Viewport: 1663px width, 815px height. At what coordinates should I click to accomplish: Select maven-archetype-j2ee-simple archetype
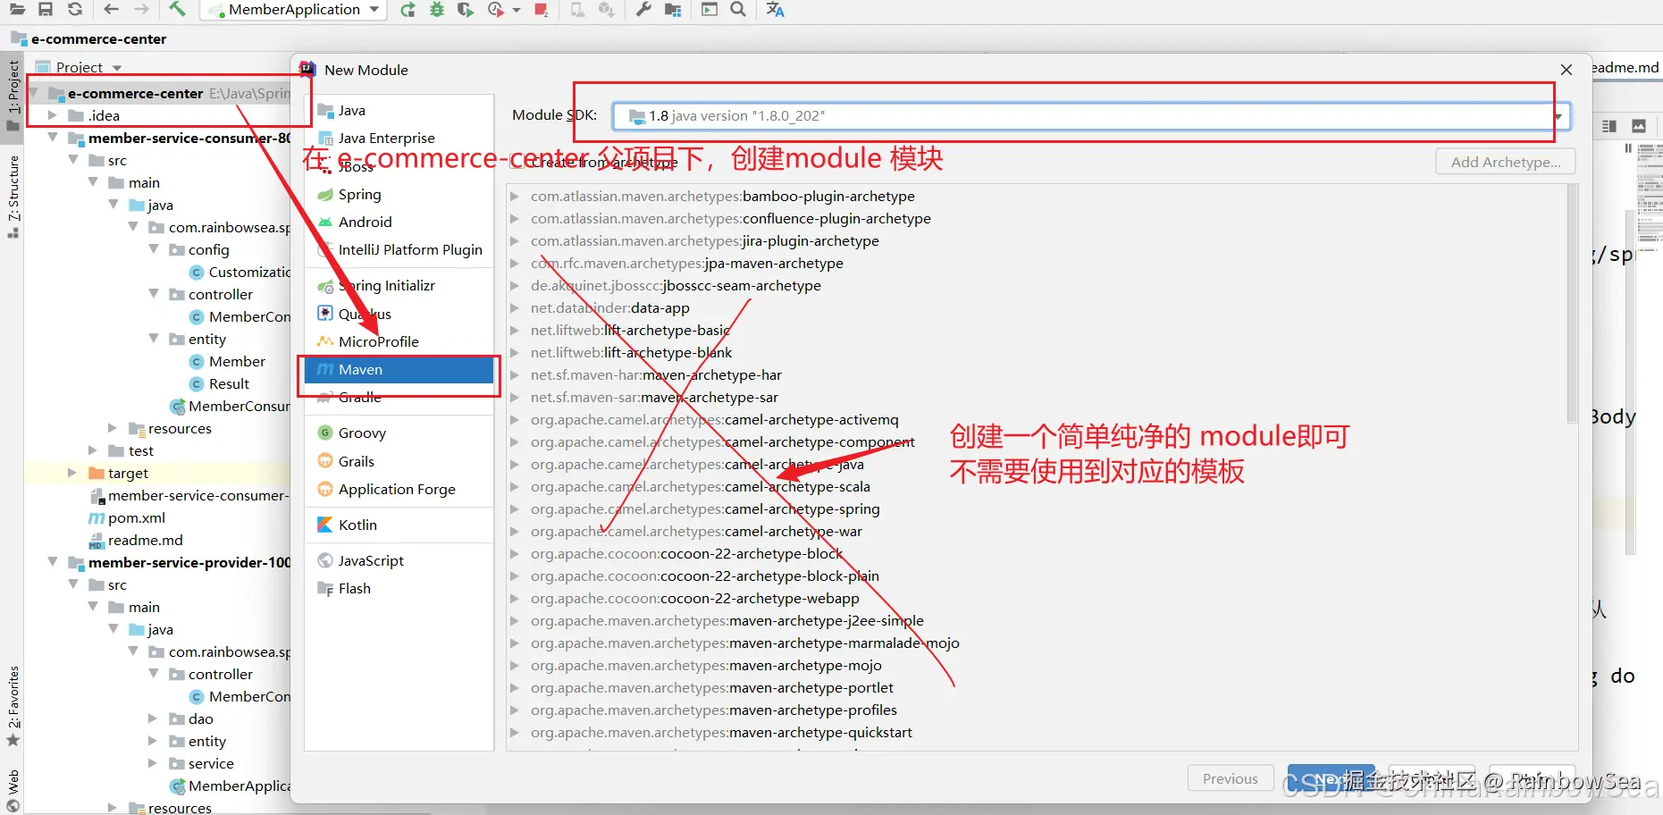point(727,621)
